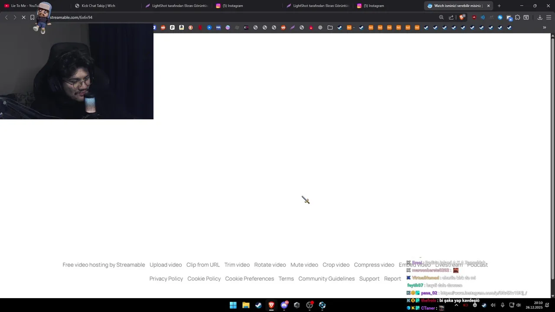This screenshot has width=555, height=312.
Task: Open the Trim video link
Action: pos(237,265)
